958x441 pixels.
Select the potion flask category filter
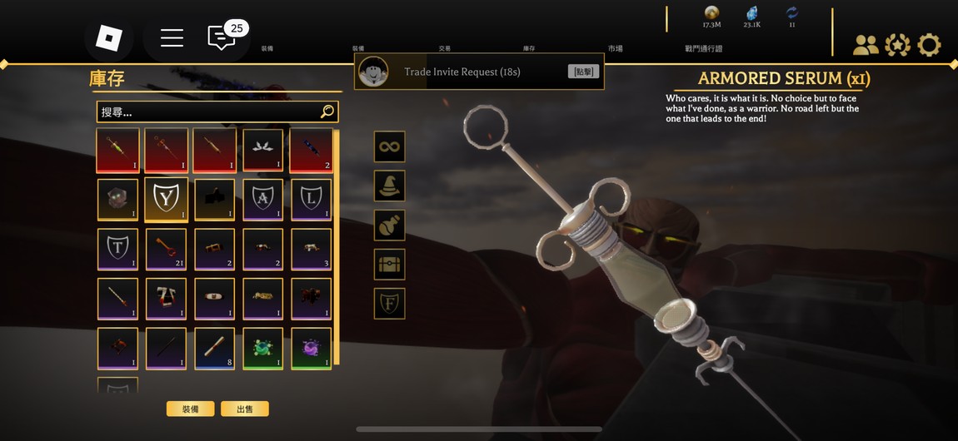click(x=389, y=225)
